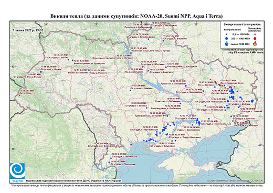
Task: Click the UkrHMI spiral logo
Action: pyautogui.click(x=17, y=171)
